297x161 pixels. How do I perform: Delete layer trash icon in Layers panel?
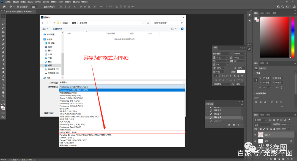(292, 159)
